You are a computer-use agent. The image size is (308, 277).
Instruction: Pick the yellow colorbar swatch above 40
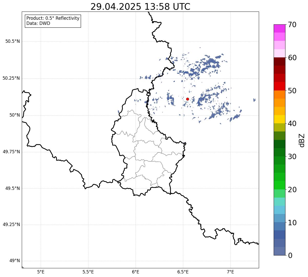[280, 119]
